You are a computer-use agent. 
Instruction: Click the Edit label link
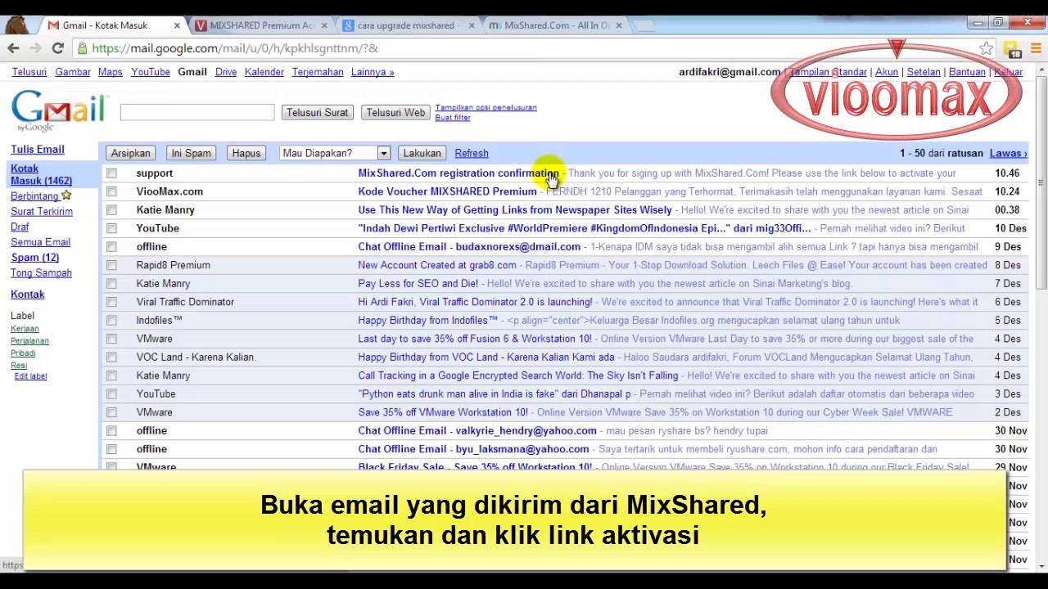pos(30,376)
